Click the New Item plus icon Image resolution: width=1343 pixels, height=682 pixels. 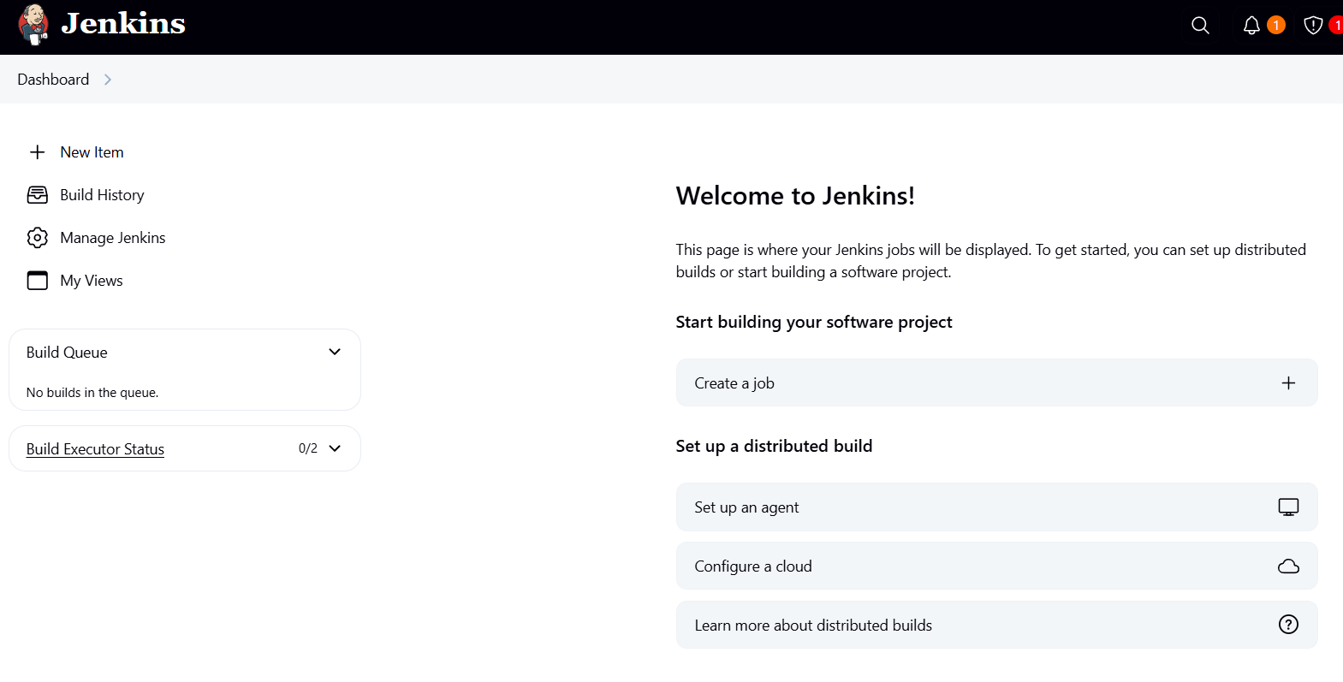(38, 152)
